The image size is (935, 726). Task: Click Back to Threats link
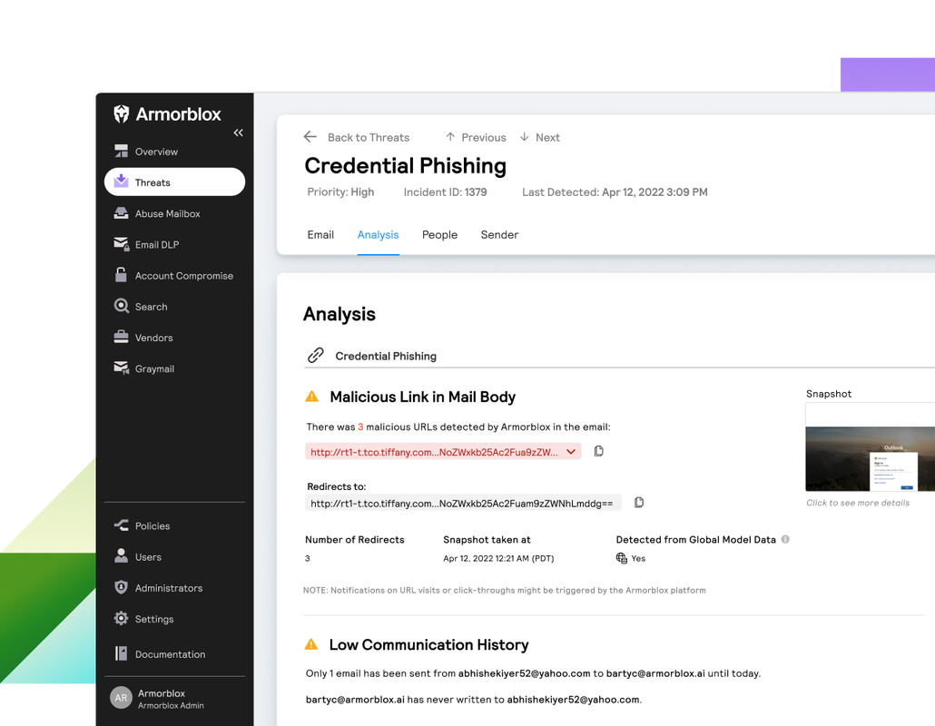369,137
